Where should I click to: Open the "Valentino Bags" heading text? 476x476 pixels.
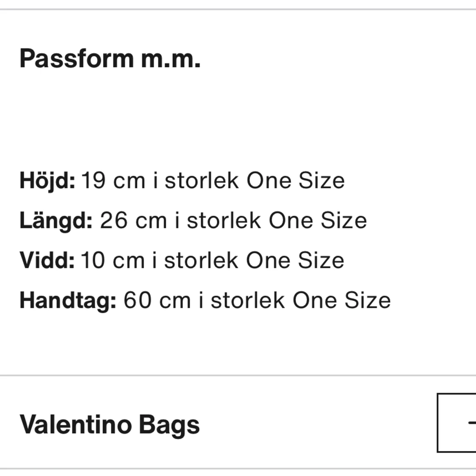coord(110,424)
